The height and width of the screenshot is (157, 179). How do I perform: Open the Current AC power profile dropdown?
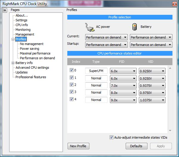pos(106,37)
